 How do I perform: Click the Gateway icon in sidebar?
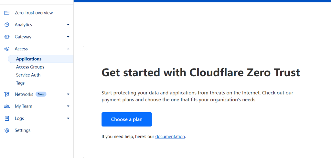(x=7, y=37)
